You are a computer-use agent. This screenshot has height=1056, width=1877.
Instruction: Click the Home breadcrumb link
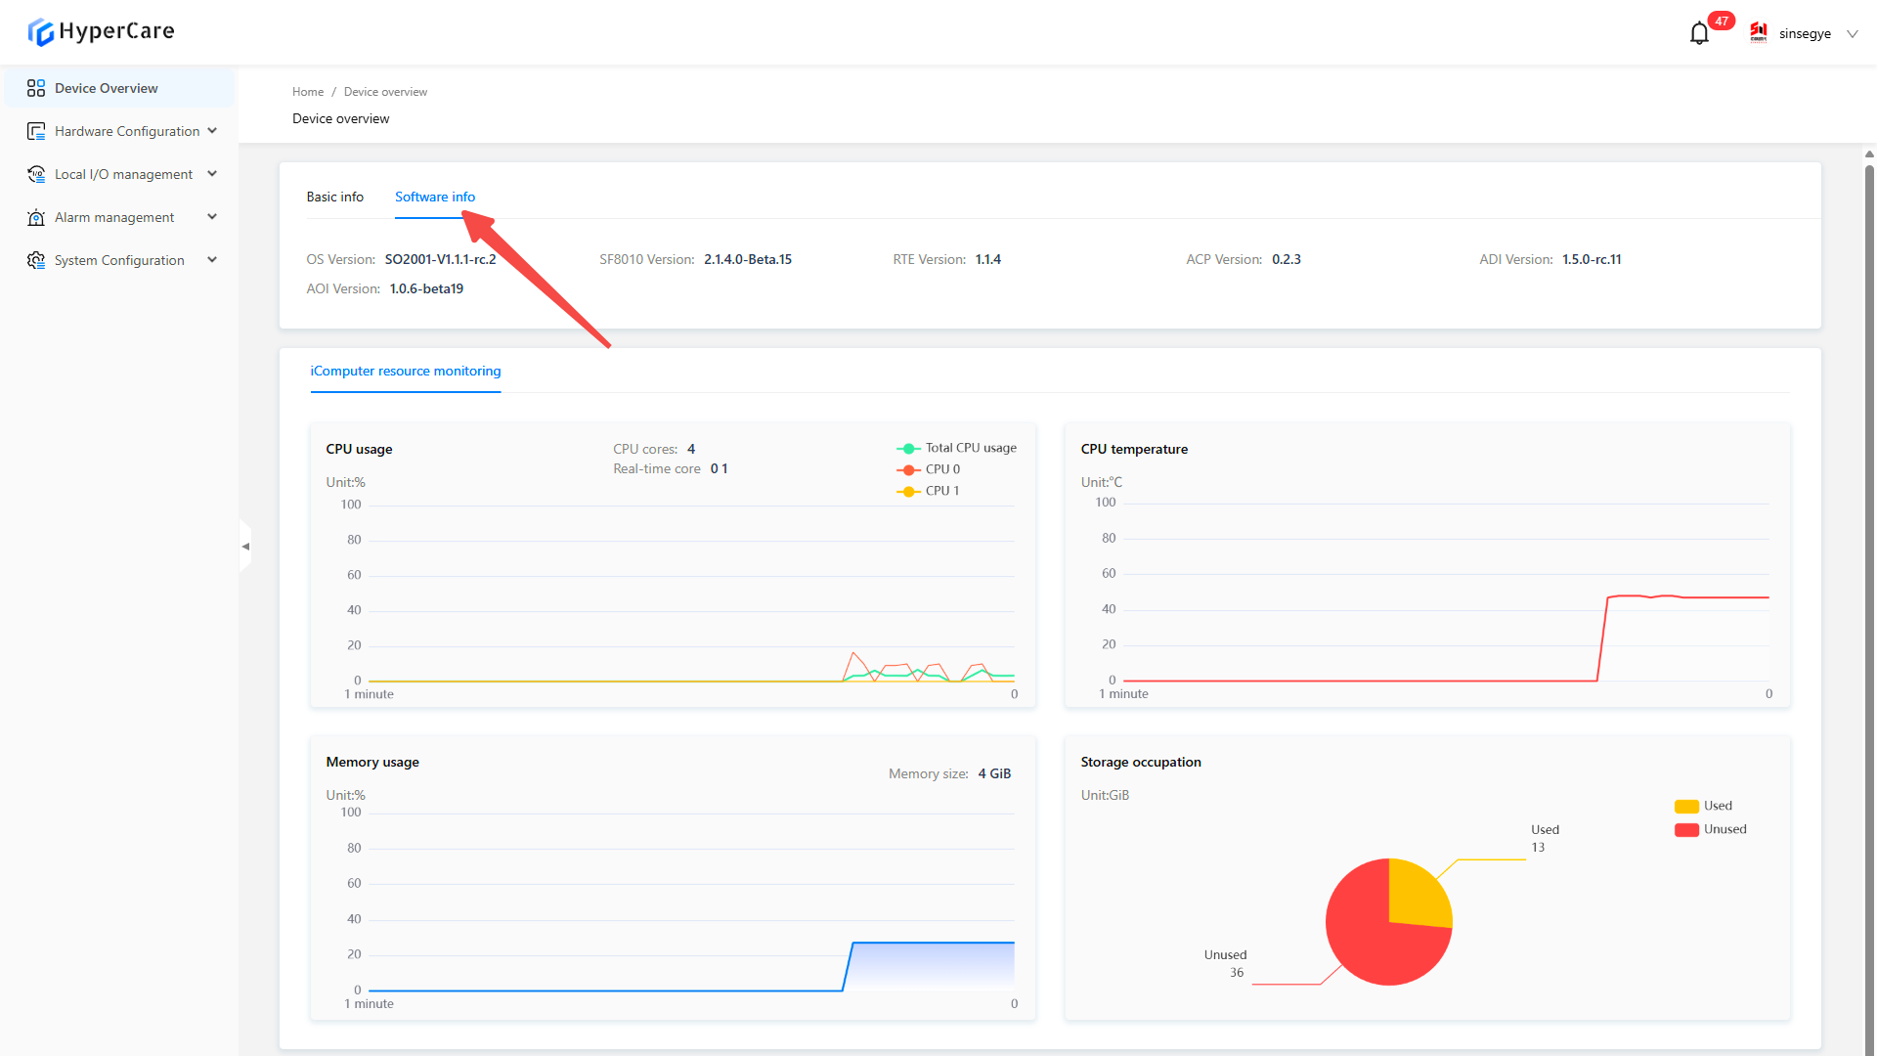click(307, 92)
